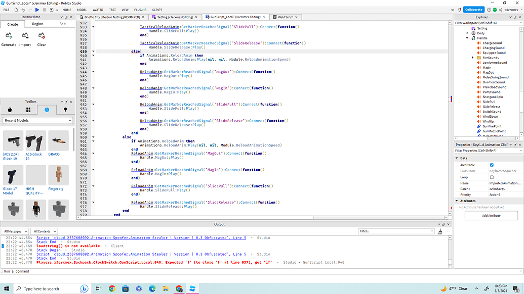Select the Clear terrain tool
This screenshot has width=524, height=294.
pos(41,38)
